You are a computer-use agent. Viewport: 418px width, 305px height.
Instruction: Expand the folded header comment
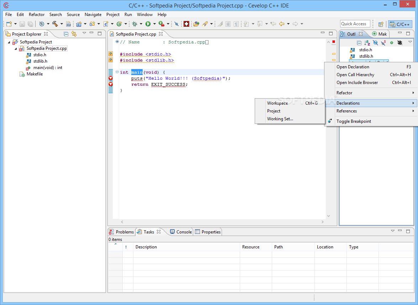[117, 42]
